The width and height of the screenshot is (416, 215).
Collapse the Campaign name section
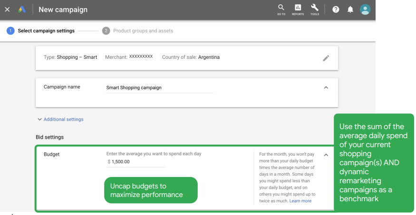click(x=326, y=88)
